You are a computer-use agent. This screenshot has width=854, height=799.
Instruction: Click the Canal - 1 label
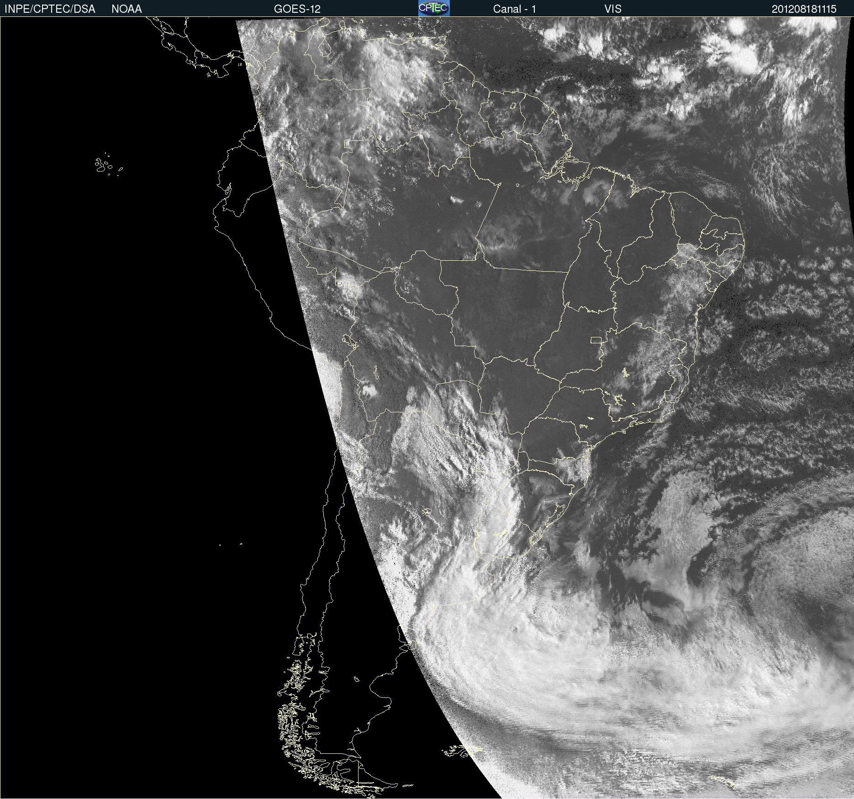point(515,9)
